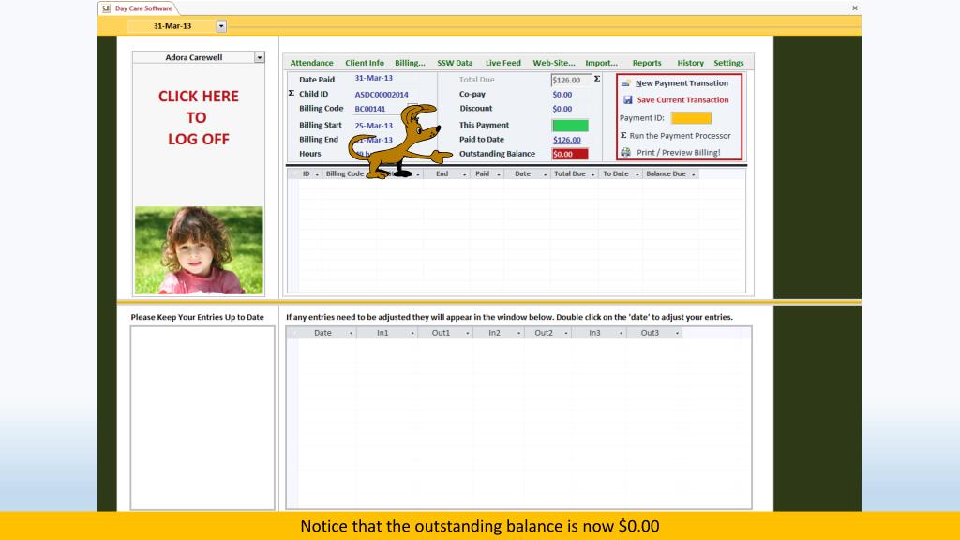This screenshot has height=540, width=960.
Task: Open the Live Feed tab
Action: [x=503, y=63]
